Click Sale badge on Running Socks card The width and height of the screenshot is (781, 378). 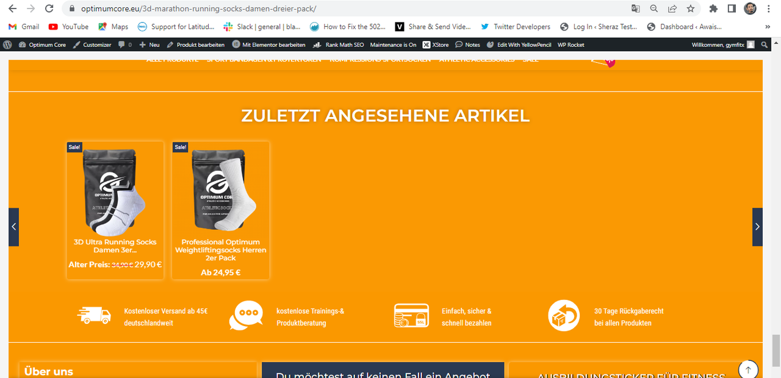coord(74,147)
